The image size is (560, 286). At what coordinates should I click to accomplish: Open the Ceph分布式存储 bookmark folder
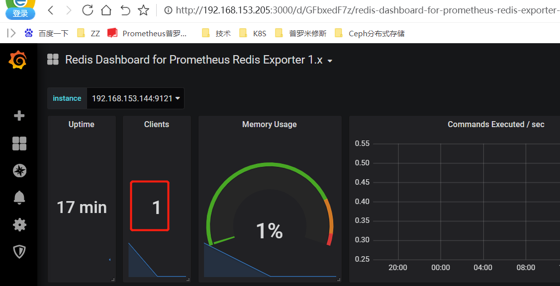(x=370, y=34)
